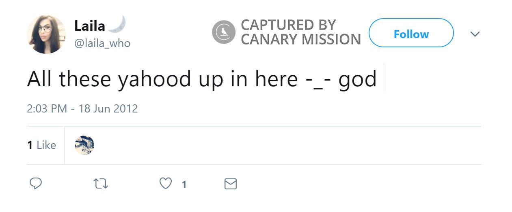Viewport: 512px width, 212px height.
Task: Click the like count next to the heart
Action: point(184,185)
